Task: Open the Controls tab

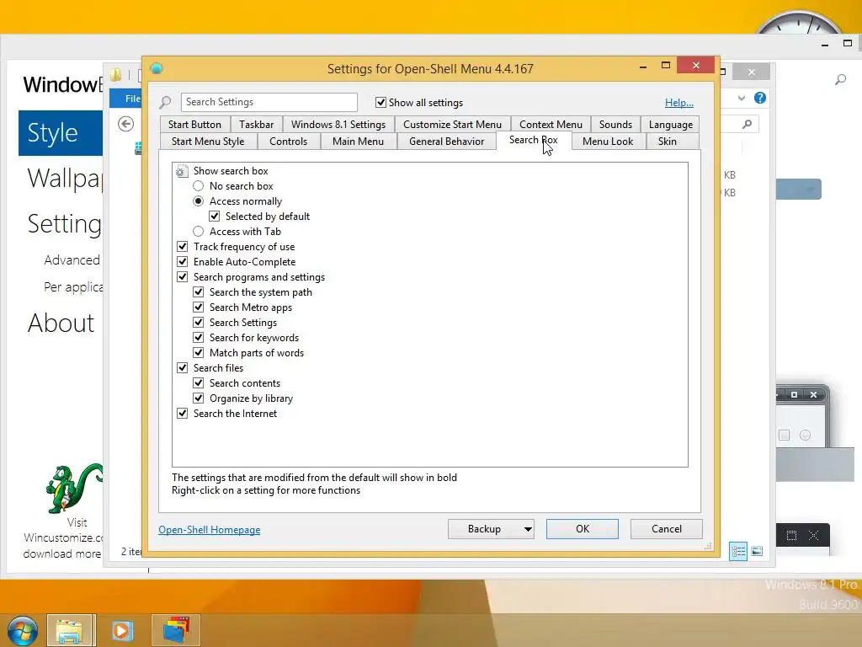Action: pyautogui.click(x=288, y=142)
